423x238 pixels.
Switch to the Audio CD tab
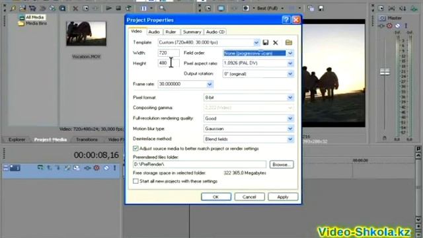click(x=215, y=32)
